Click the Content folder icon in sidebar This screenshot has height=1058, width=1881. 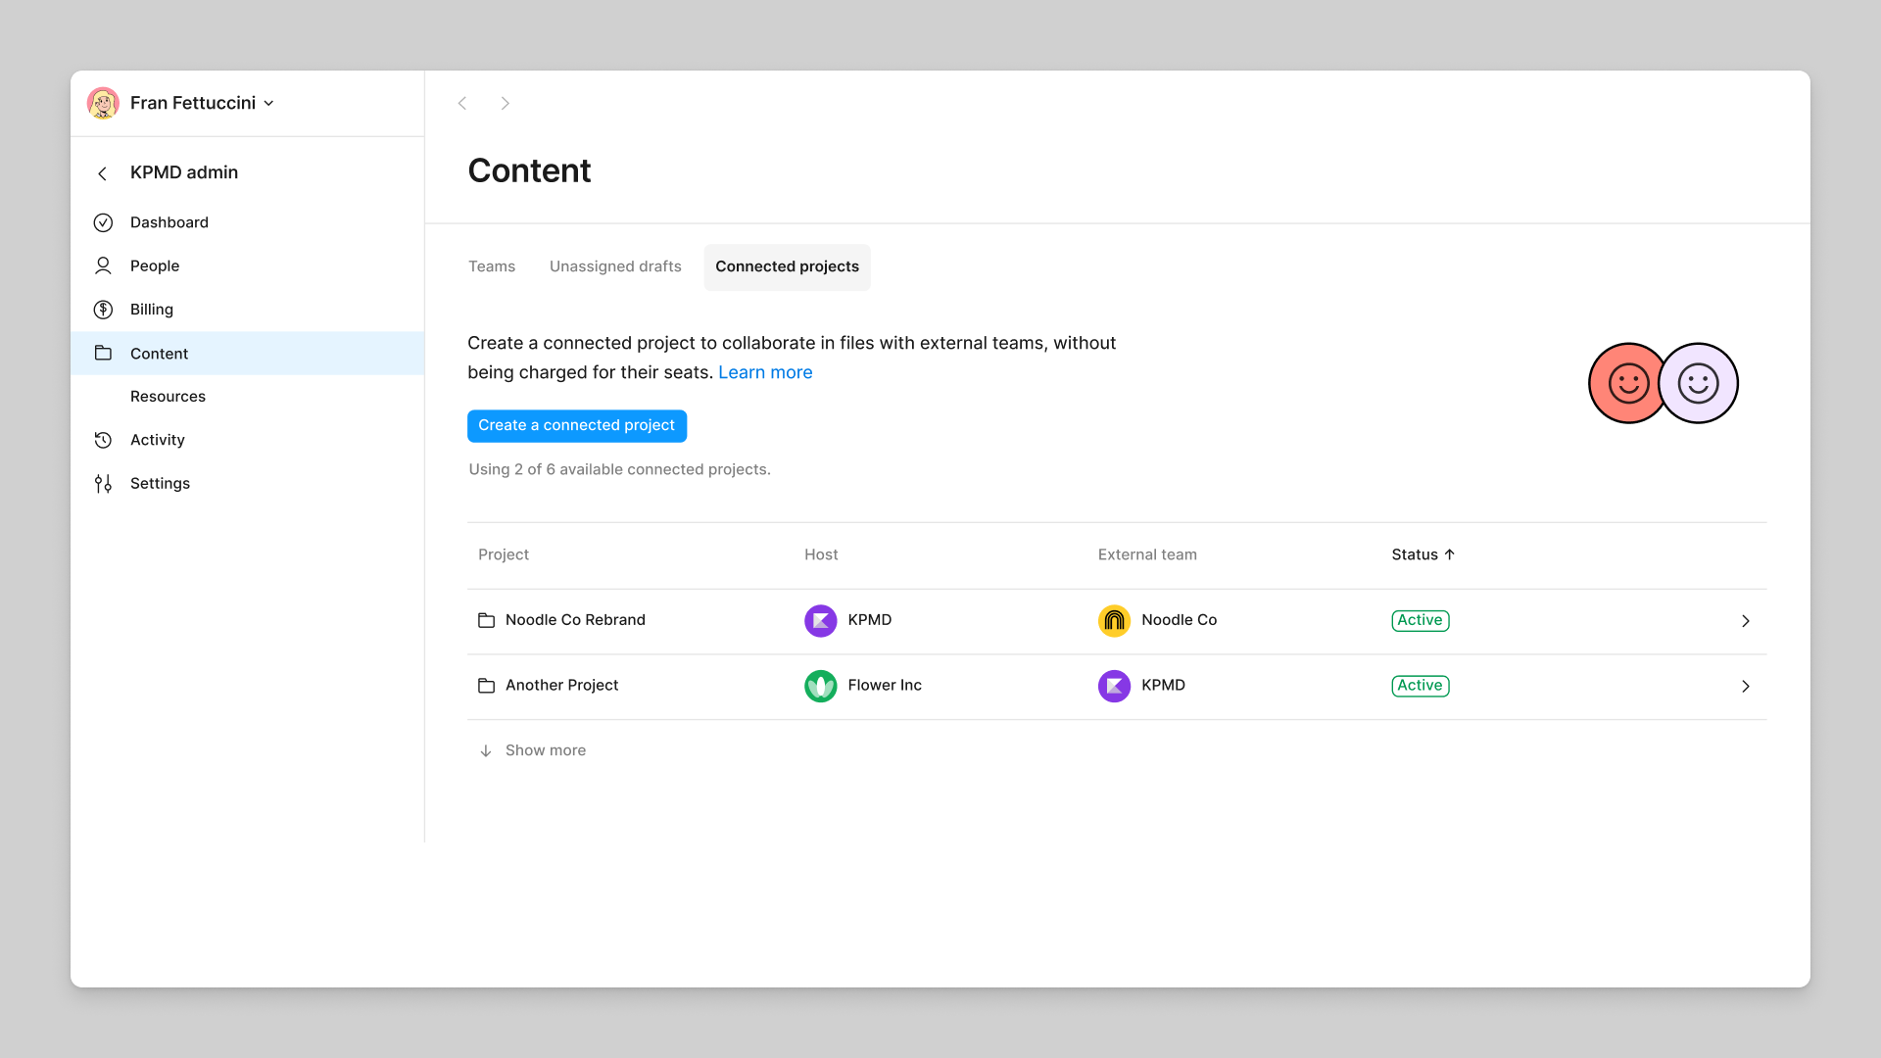pyautogui.click(x=103, y=353)
